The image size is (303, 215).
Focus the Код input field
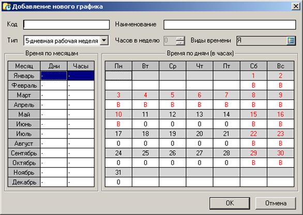(x=66, y=25)
